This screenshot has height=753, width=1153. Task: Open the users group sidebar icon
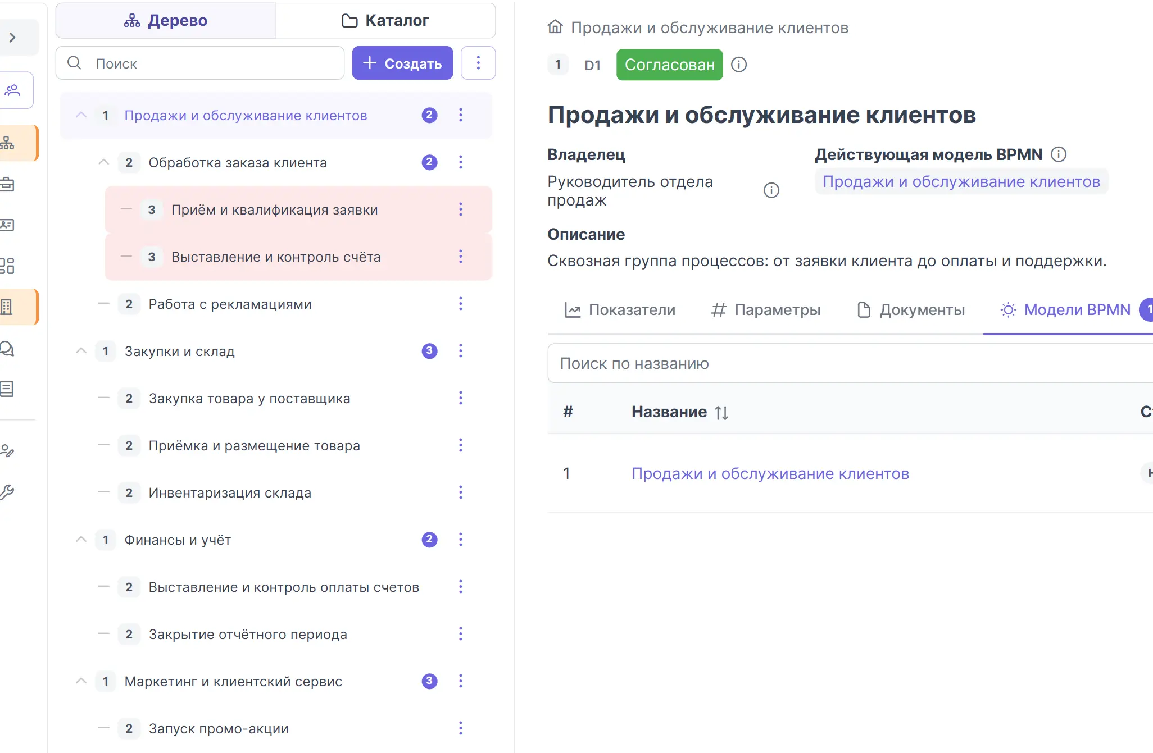pos(12,90)
